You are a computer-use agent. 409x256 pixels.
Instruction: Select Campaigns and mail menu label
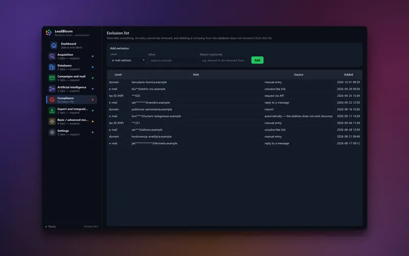pyautogui.click(x=71, y=76)
